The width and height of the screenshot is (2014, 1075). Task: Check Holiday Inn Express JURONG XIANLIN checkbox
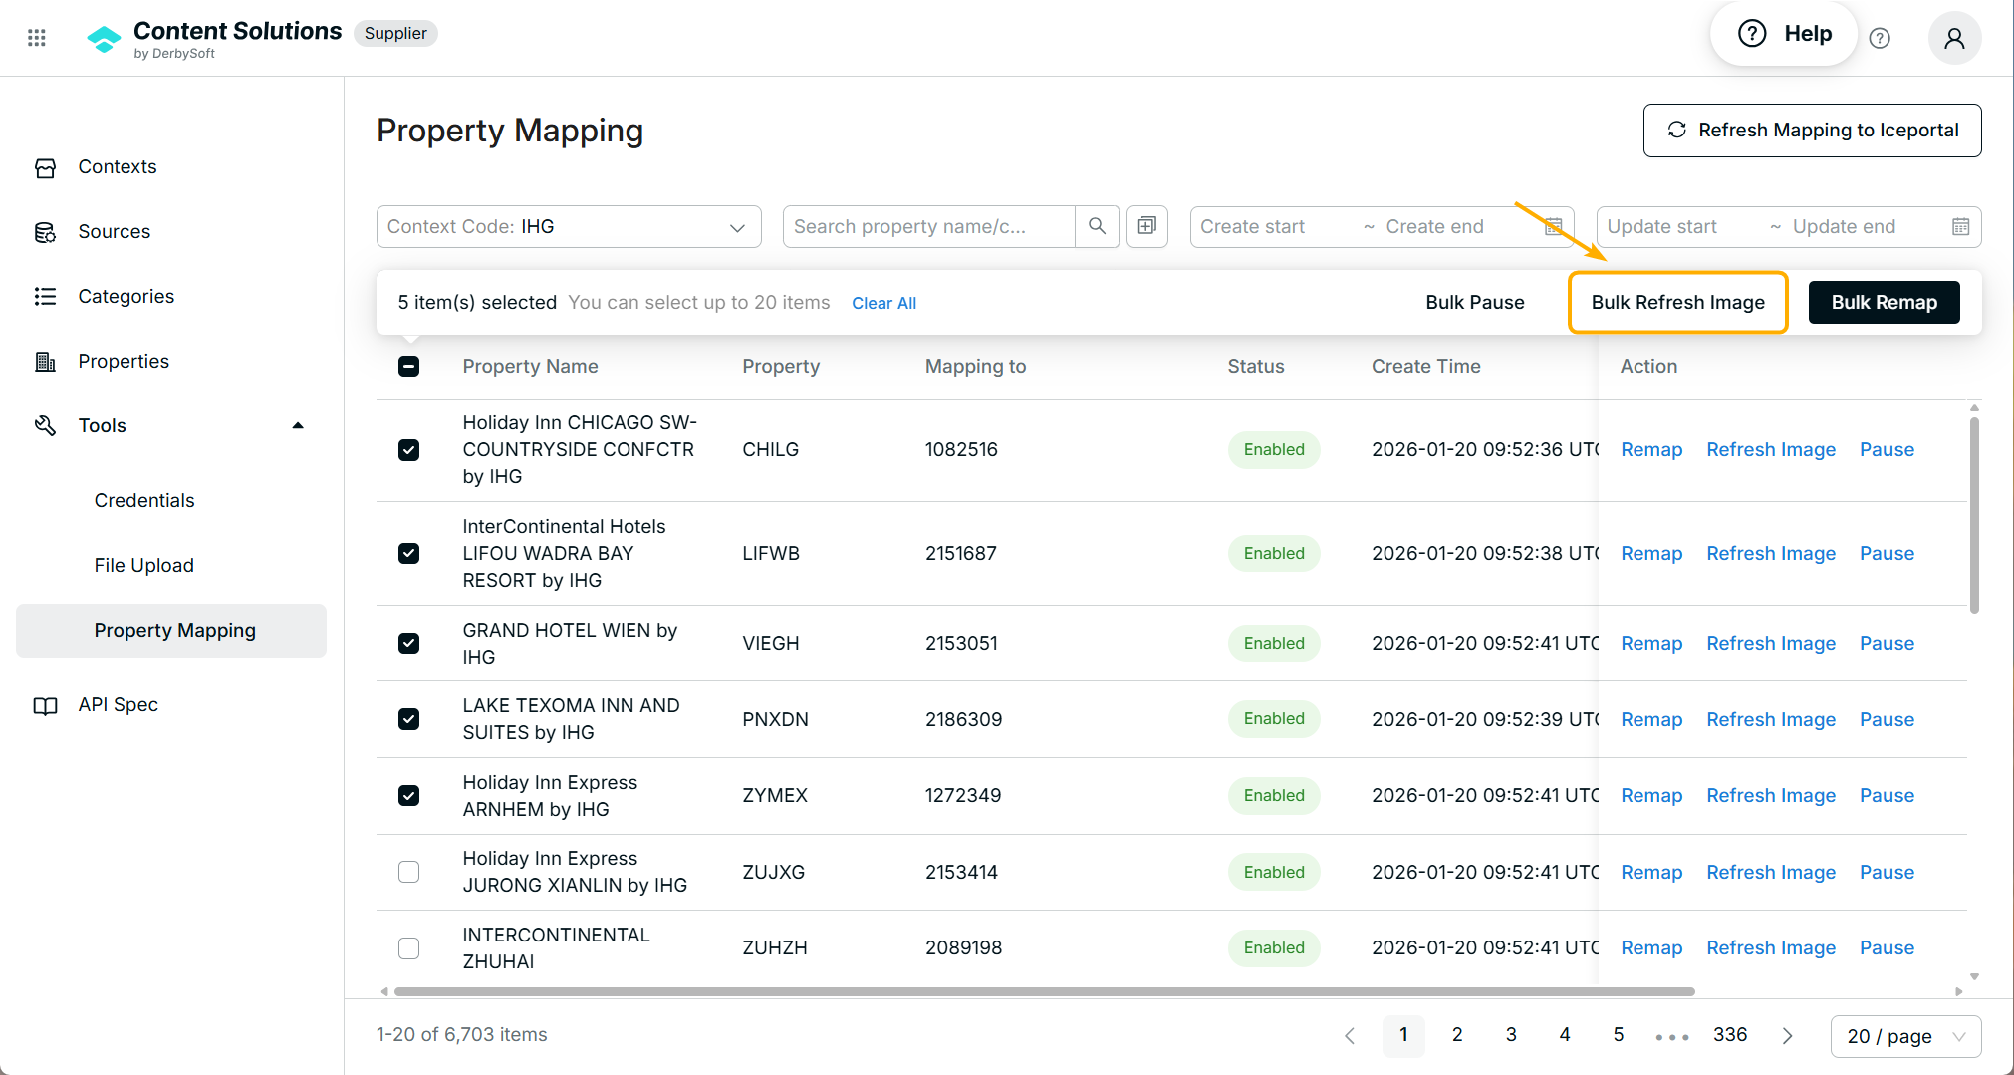coord(408,872)
